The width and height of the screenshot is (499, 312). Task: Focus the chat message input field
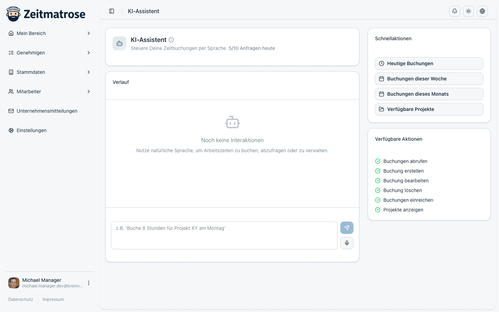(224, 235)
